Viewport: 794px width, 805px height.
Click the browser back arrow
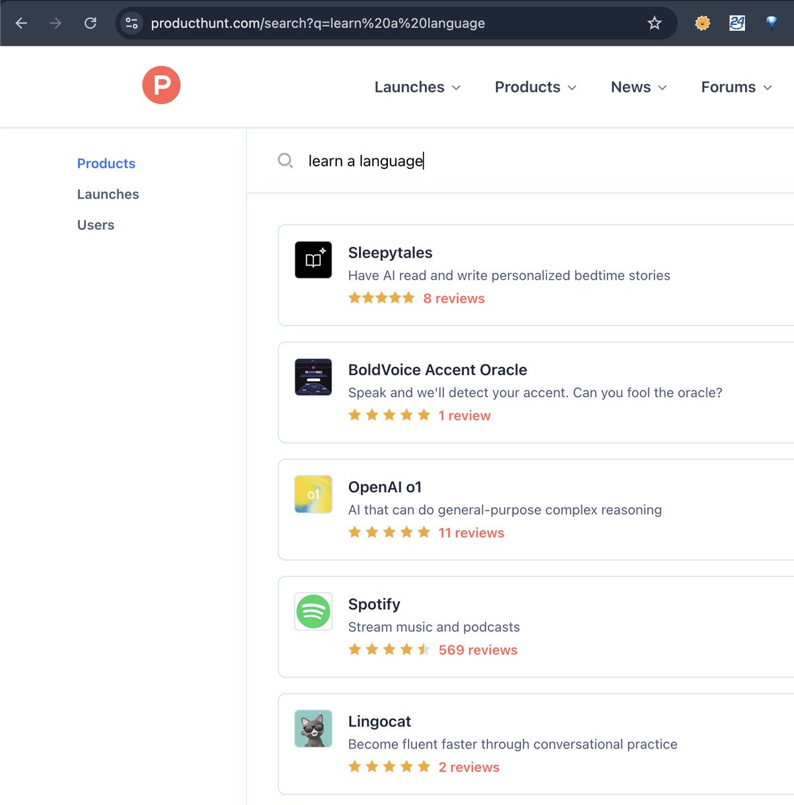tap(21, 23)
